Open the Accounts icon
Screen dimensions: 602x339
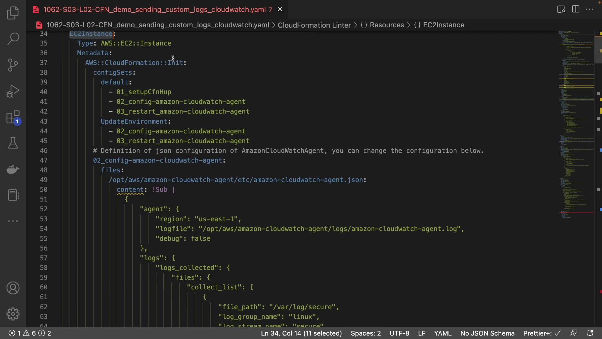point(13,288)
